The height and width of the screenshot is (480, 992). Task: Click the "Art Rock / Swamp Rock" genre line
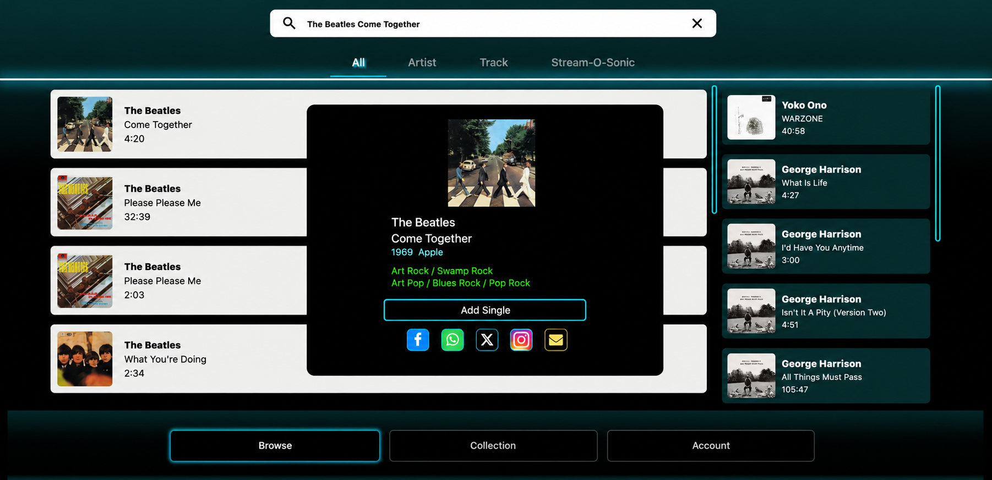[x=442, y=271]
